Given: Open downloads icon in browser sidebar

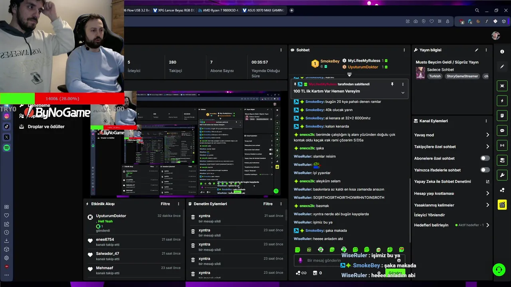Looking at the screenshot, I should (6, 241).
